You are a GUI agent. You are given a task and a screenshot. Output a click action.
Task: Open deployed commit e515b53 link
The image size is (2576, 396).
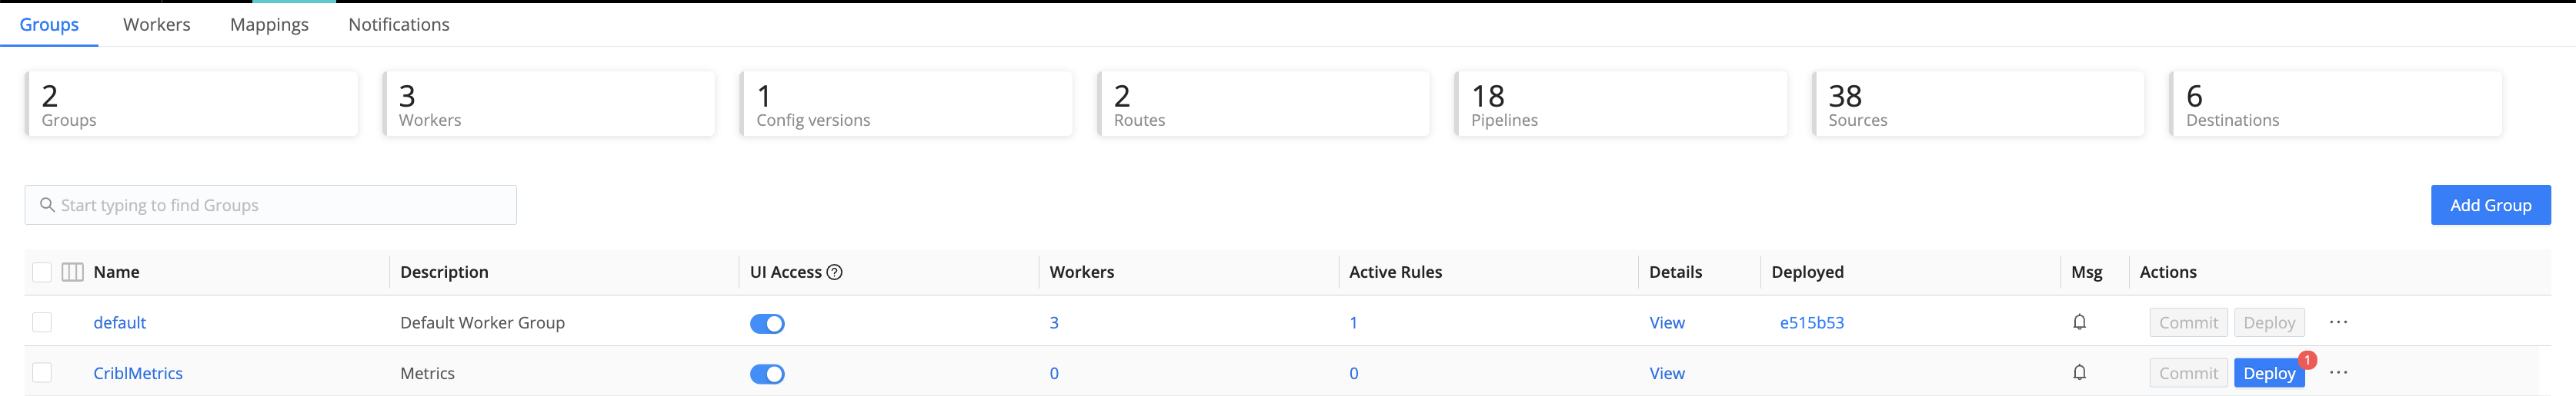point(1811,322)
